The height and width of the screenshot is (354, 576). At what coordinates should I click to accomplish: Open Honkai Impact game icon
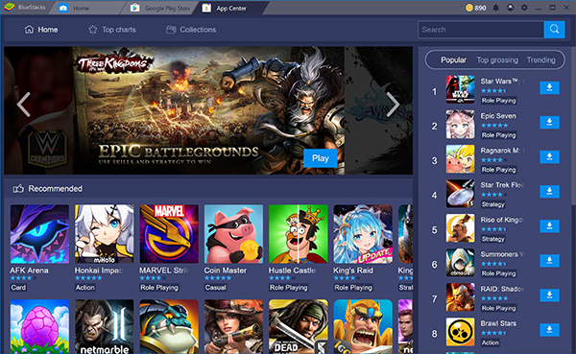tap(105, 234)
